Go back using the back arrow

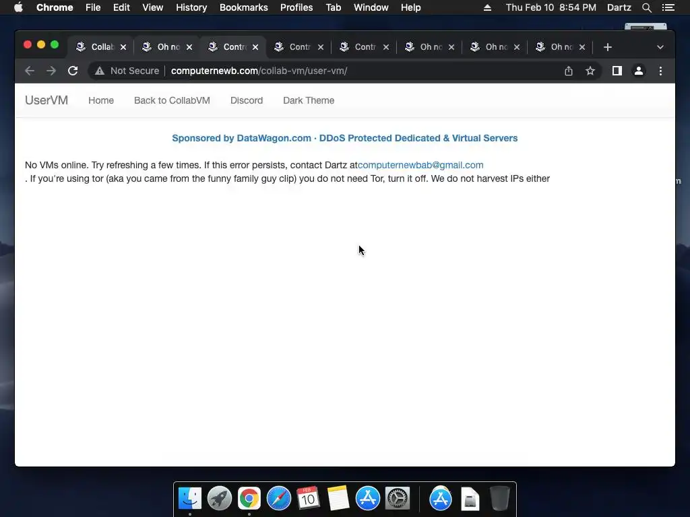pyautogui.click(x=30, y=71)
